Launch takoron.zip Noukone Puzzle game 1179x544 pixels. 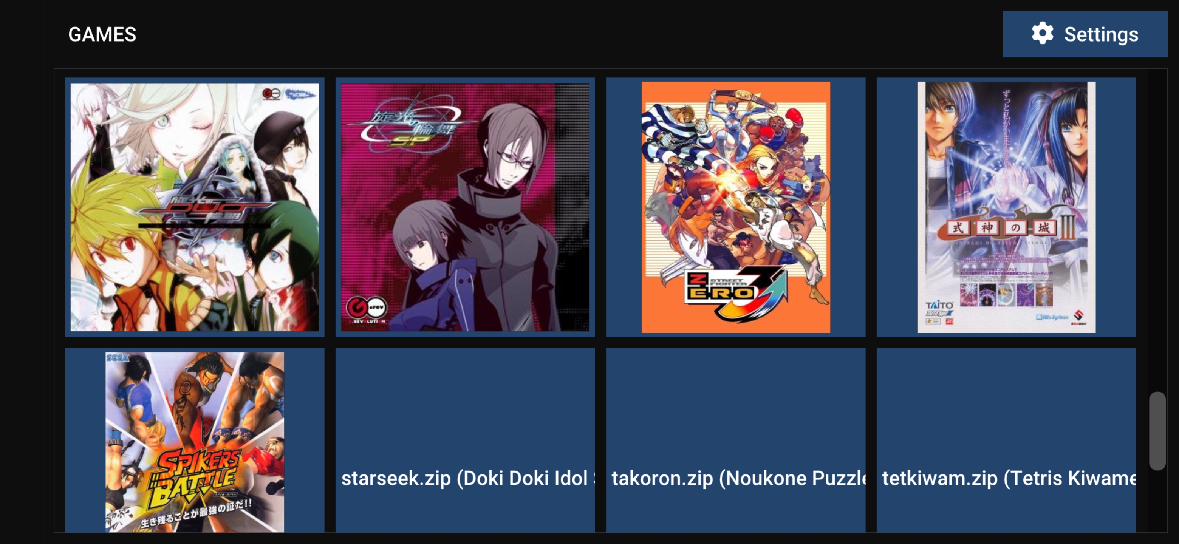pos(735,440)
